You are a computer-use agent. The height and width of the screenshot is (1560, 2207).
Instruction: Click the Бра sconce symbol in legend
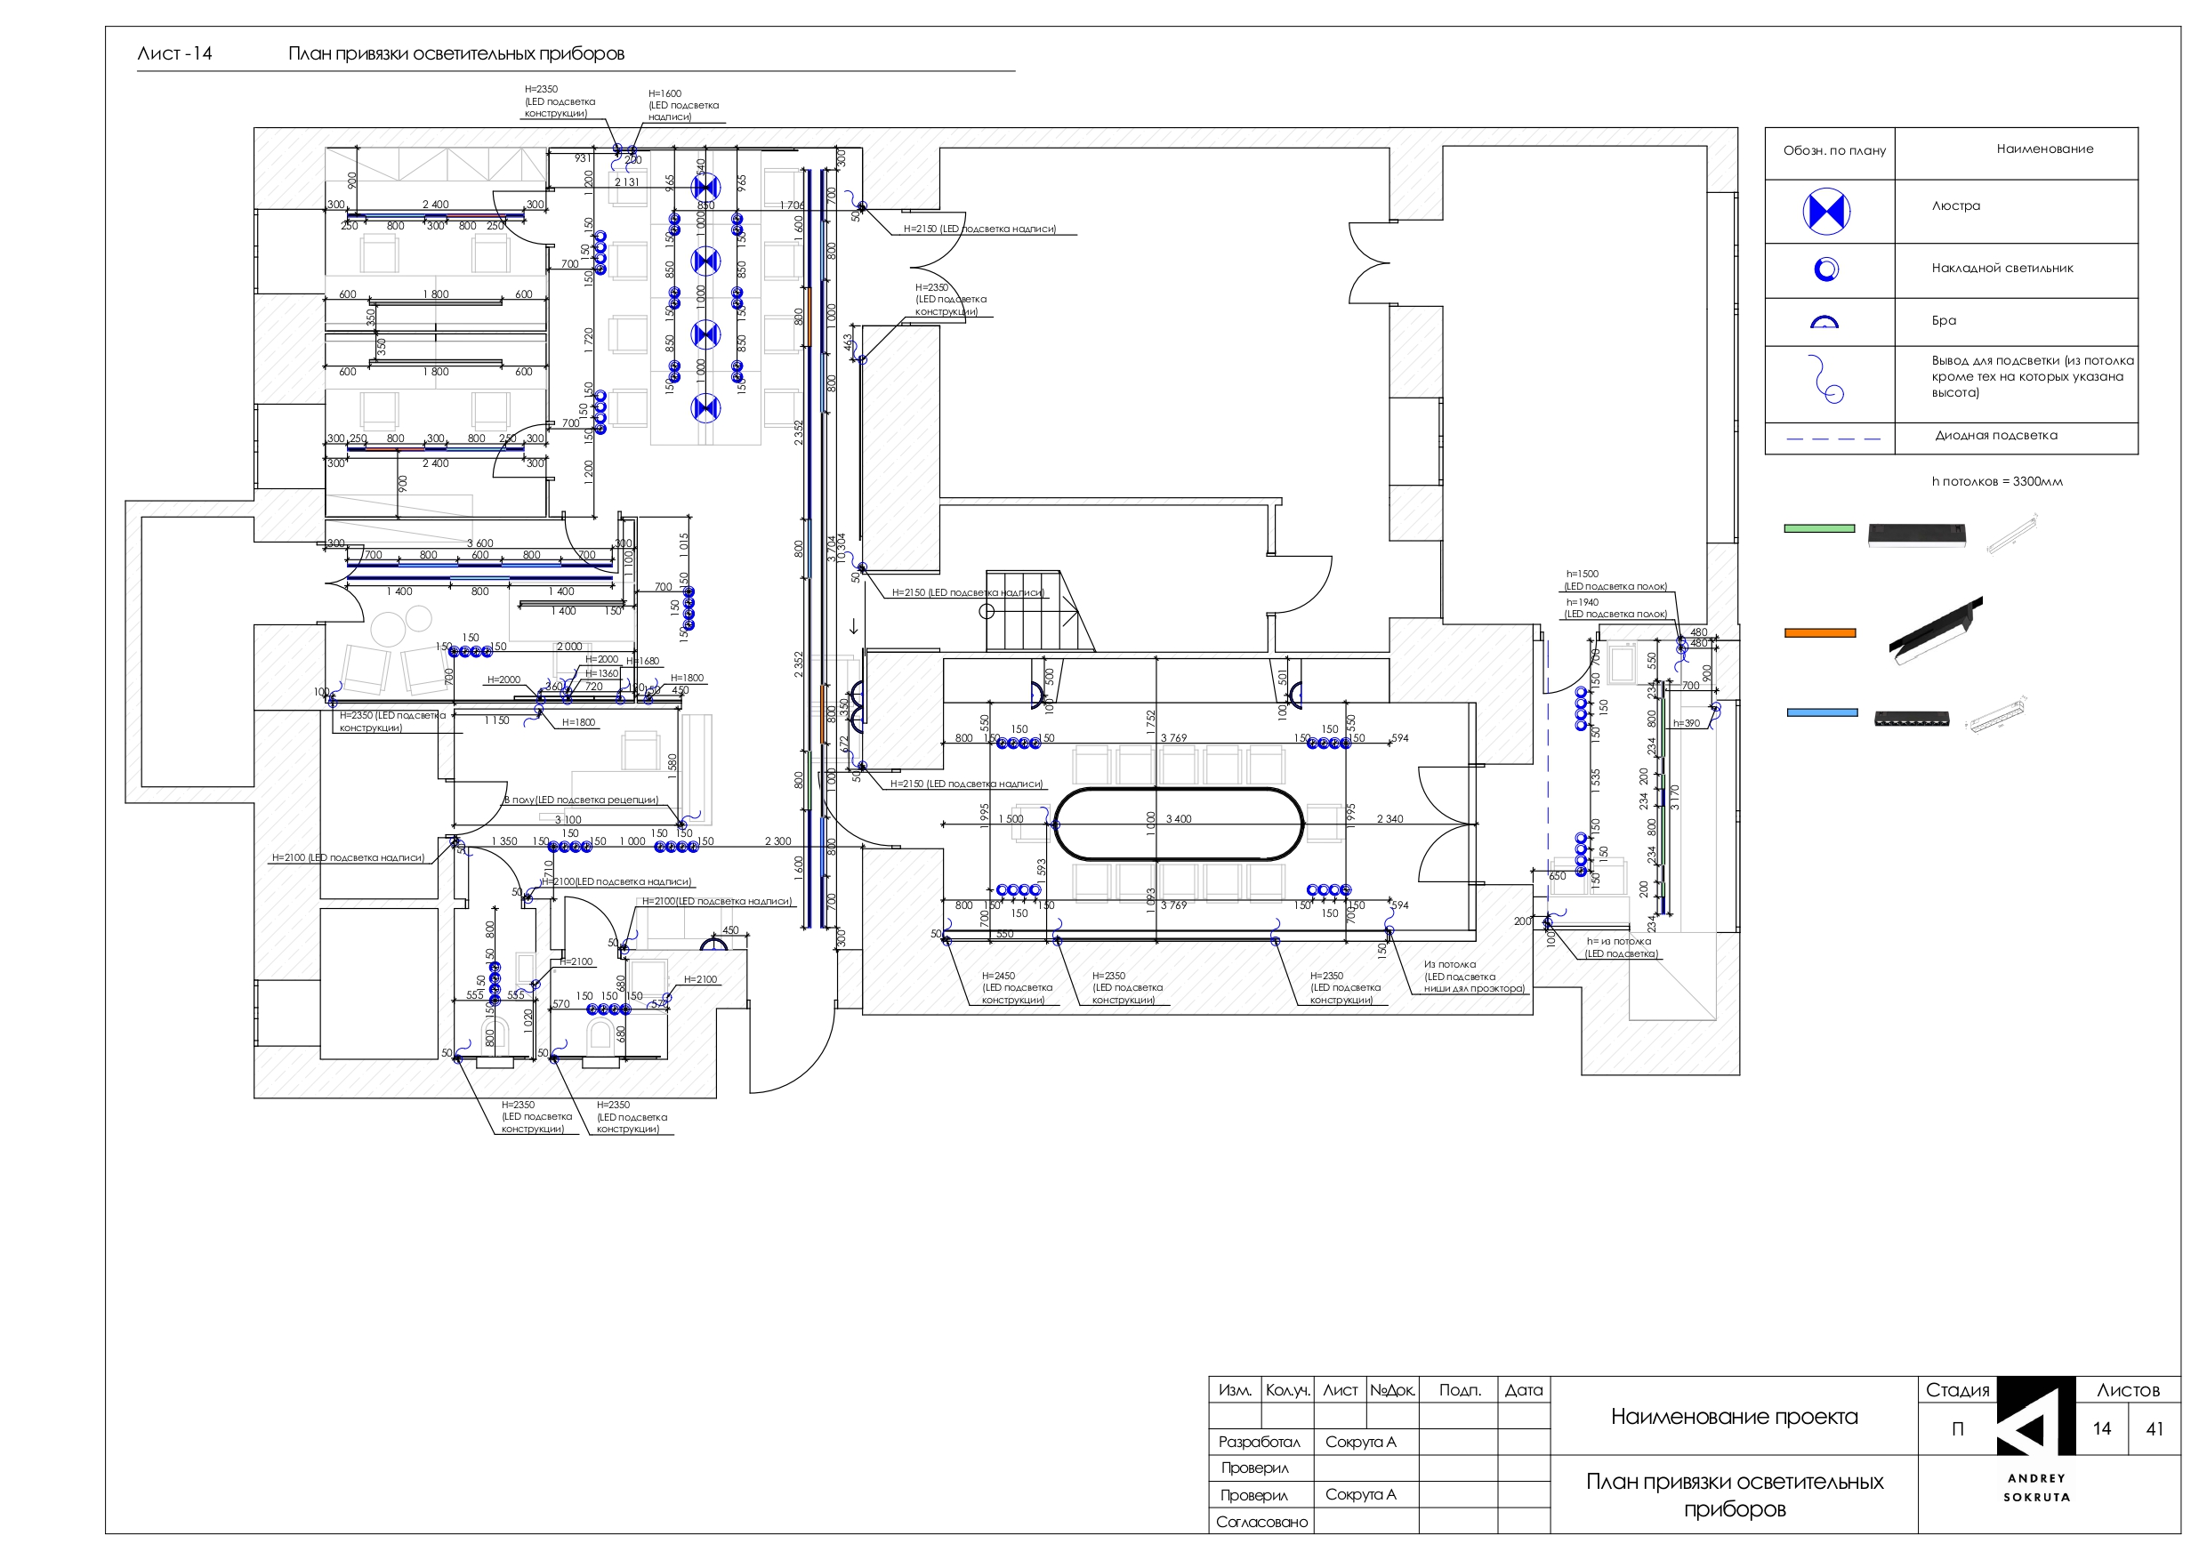point(1824,322)
